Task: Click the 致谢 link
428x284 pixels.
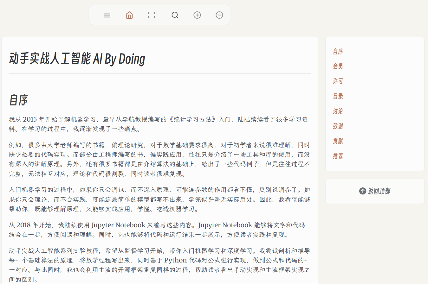Action: click(338, 126)
